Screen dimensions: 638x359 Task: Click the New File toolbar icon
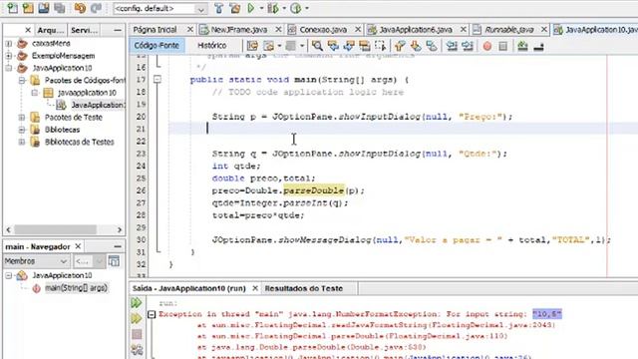click(x=12, y=8)
